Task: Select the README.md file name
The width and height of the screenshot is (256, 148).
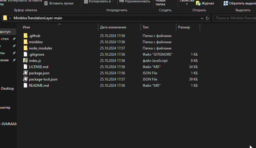Action: pos(39,86)
